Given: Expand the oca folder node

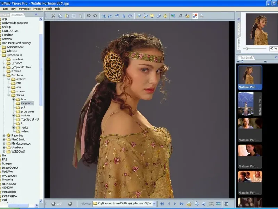Looking at the screenshot, I should (x=9, y=87).
